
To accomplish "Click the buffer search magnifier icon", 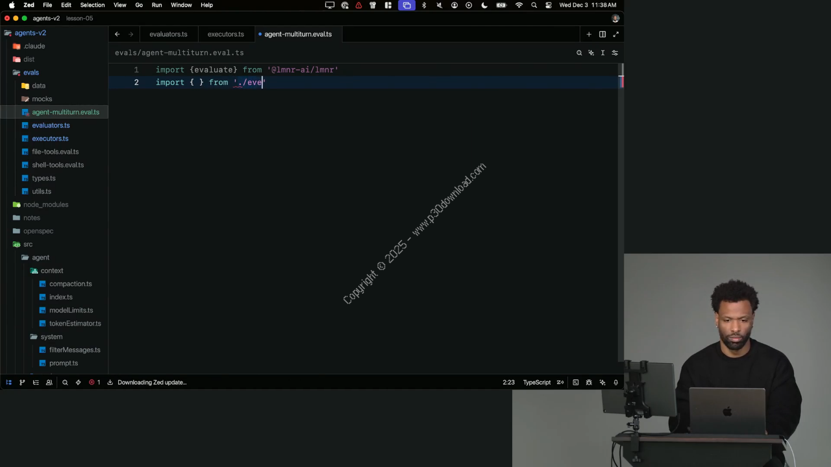I will [x=579, y=53].
